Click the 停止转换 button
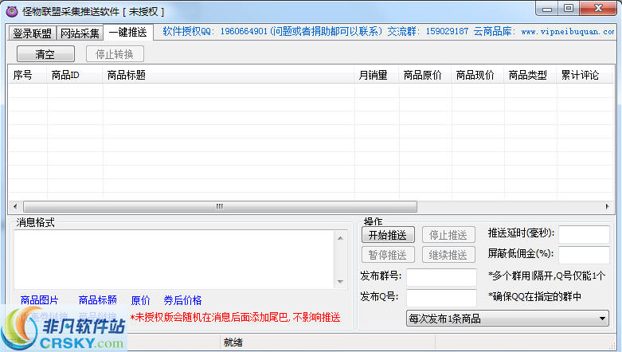622x352 pixels. pos(115,54)
